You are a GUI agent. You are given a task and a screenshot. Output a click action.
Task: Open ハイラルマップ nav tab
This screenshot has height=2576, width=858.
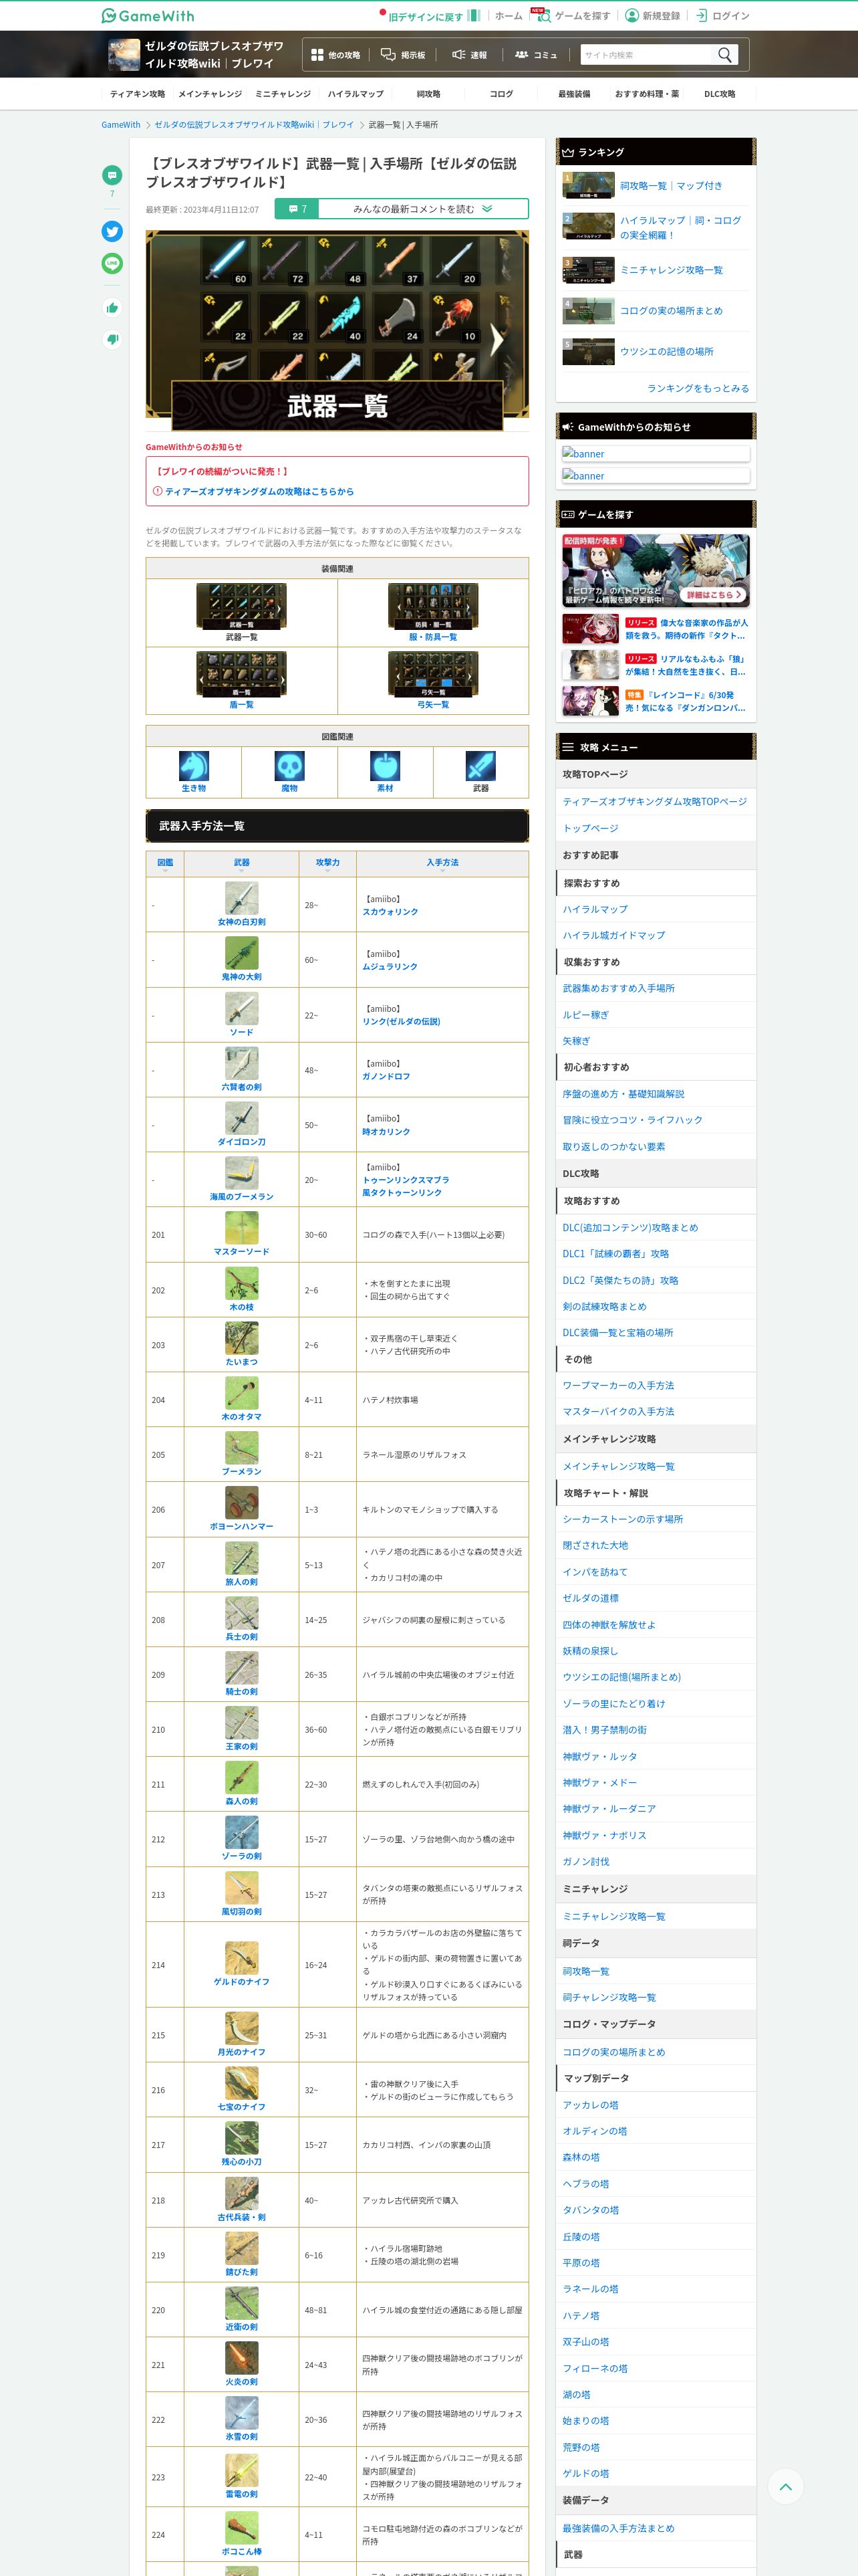355,94
